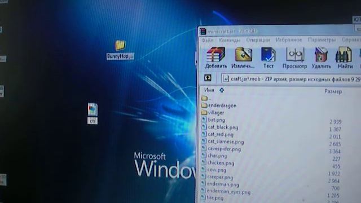Viewport: 361px width, 203px height.
Task: Select the parent ".." folder entry
Action: (x=206, y=99)
